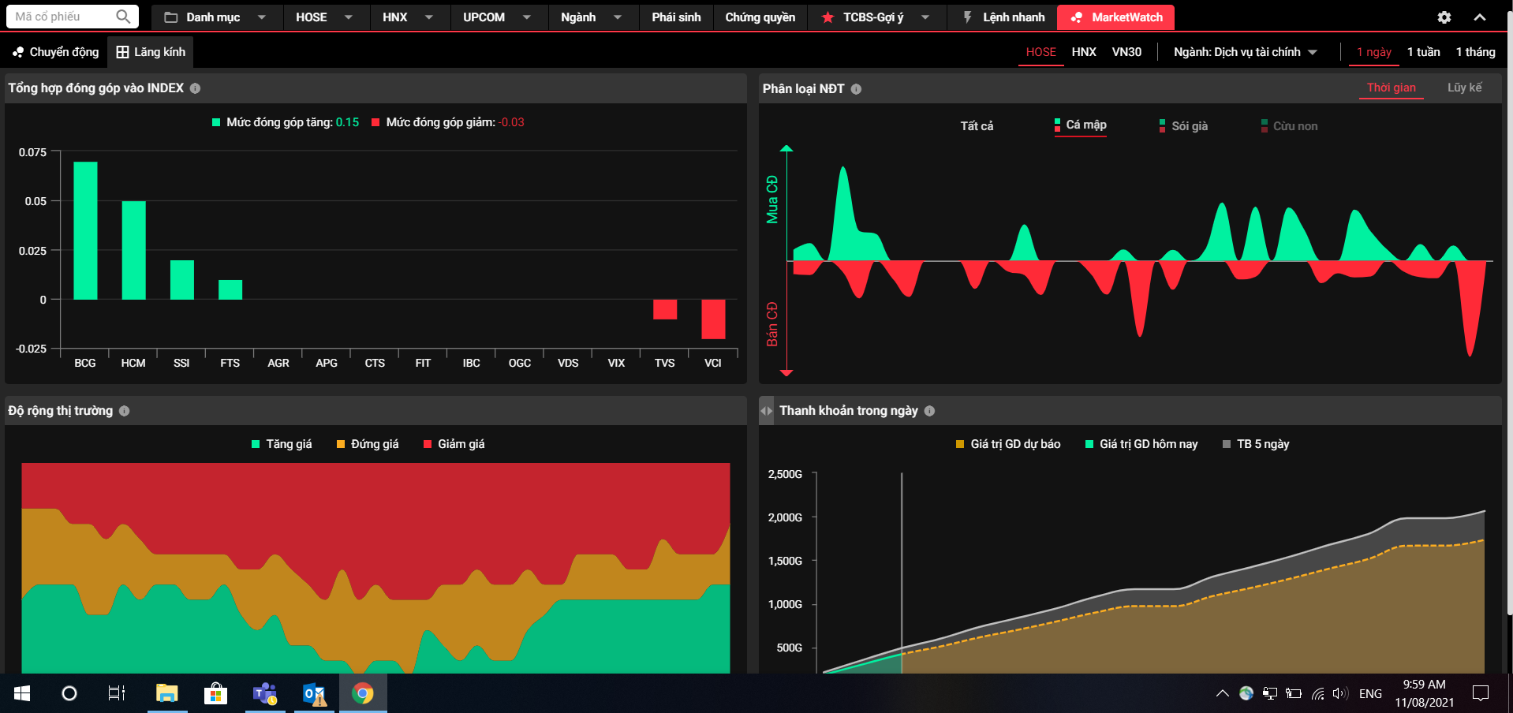Open the settings gear icon
Image resolution: width=1513 pixels, height=713 pixels.
[1444, 17]
